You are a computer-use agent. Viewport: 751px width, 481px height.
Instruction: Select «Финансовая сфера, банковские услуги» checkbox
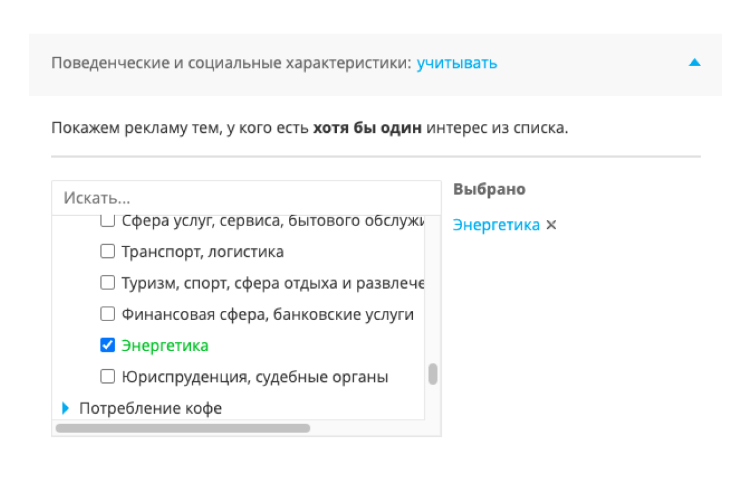107,314
